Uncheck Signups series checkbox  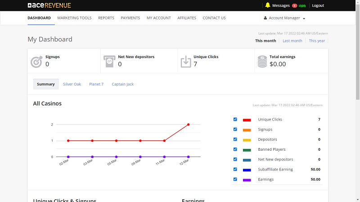(x=235, y=129)
